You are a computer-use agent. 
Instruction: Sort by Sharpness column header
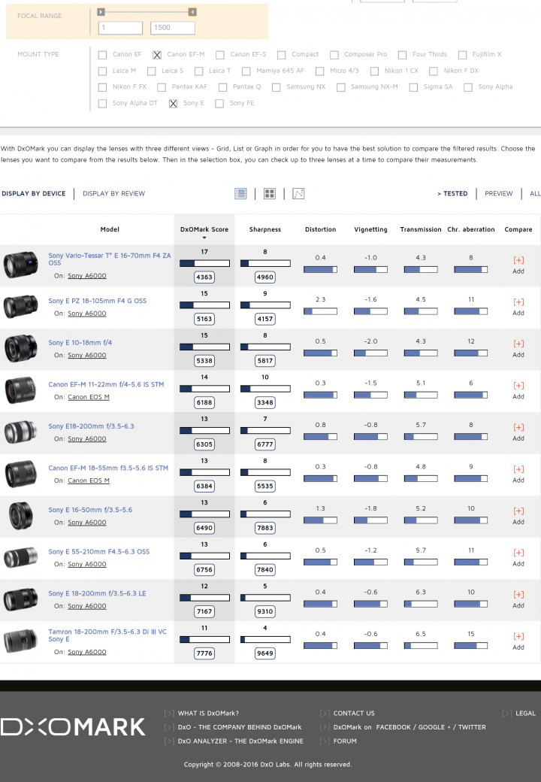click(265, 229)
